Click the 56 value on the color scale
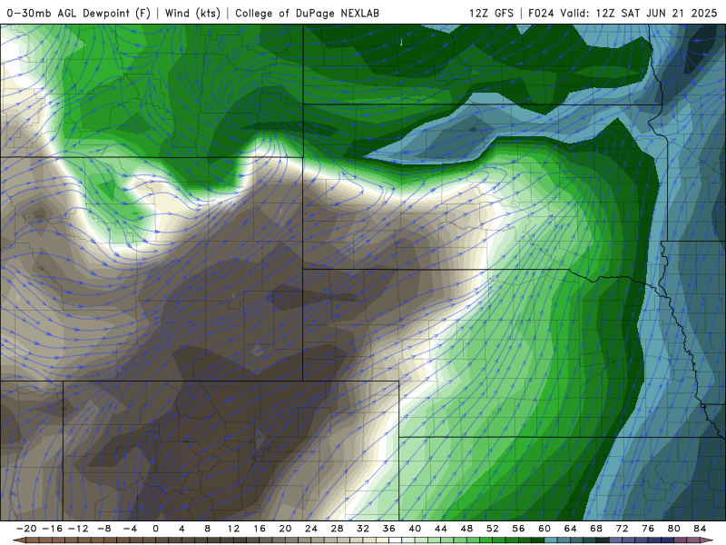726x545 pixels. coord(518,529)
